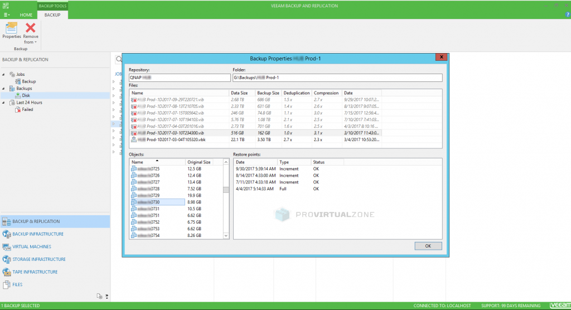Click the Failed red X icon

pyautogui.click(x=18, y=110)
